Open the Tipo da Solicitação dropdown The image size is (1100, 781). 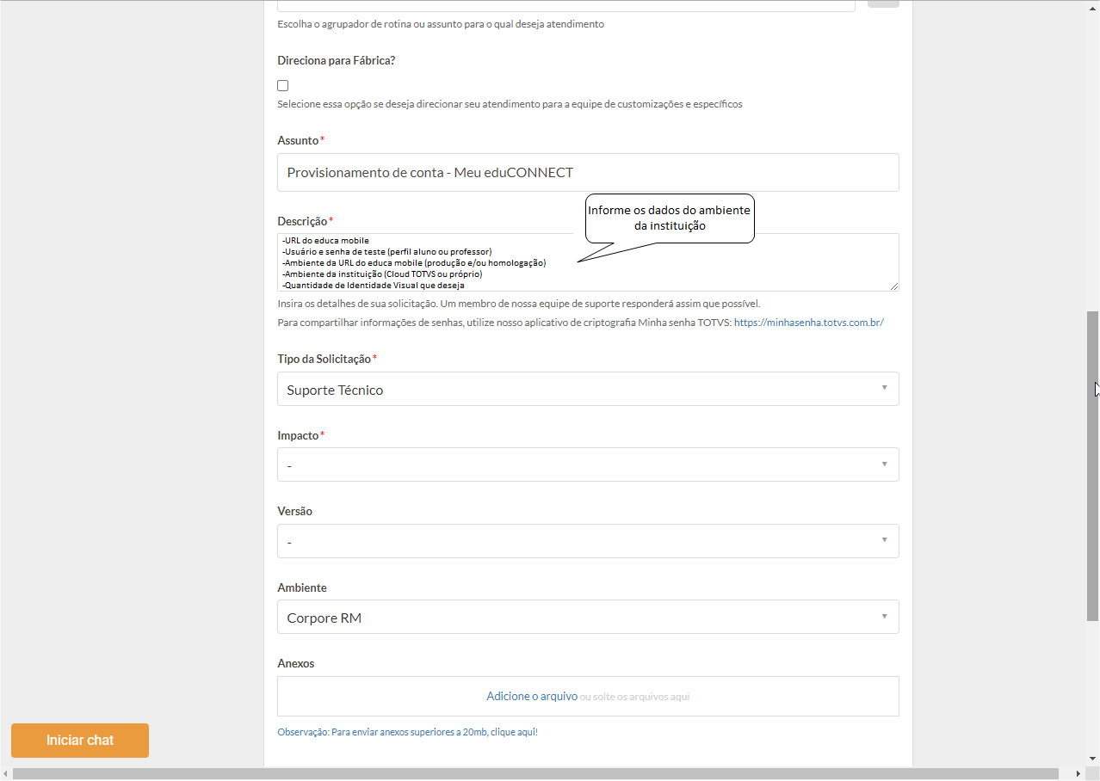click(x=588, y=389)
